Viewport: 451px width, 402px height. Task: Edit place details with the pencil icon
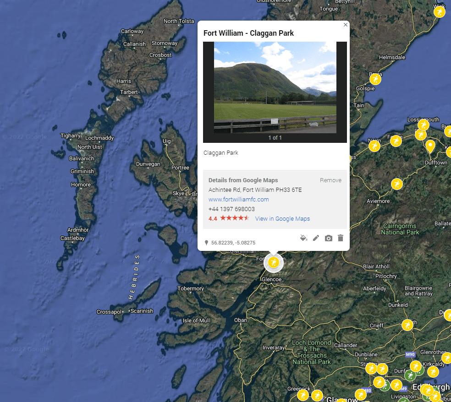click(x=316, y=238)
